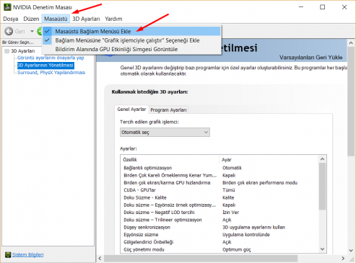The image size is (356, 263).
Task: Select Görüntü ayarlarını önayarla yap
Action: point(51,58)
